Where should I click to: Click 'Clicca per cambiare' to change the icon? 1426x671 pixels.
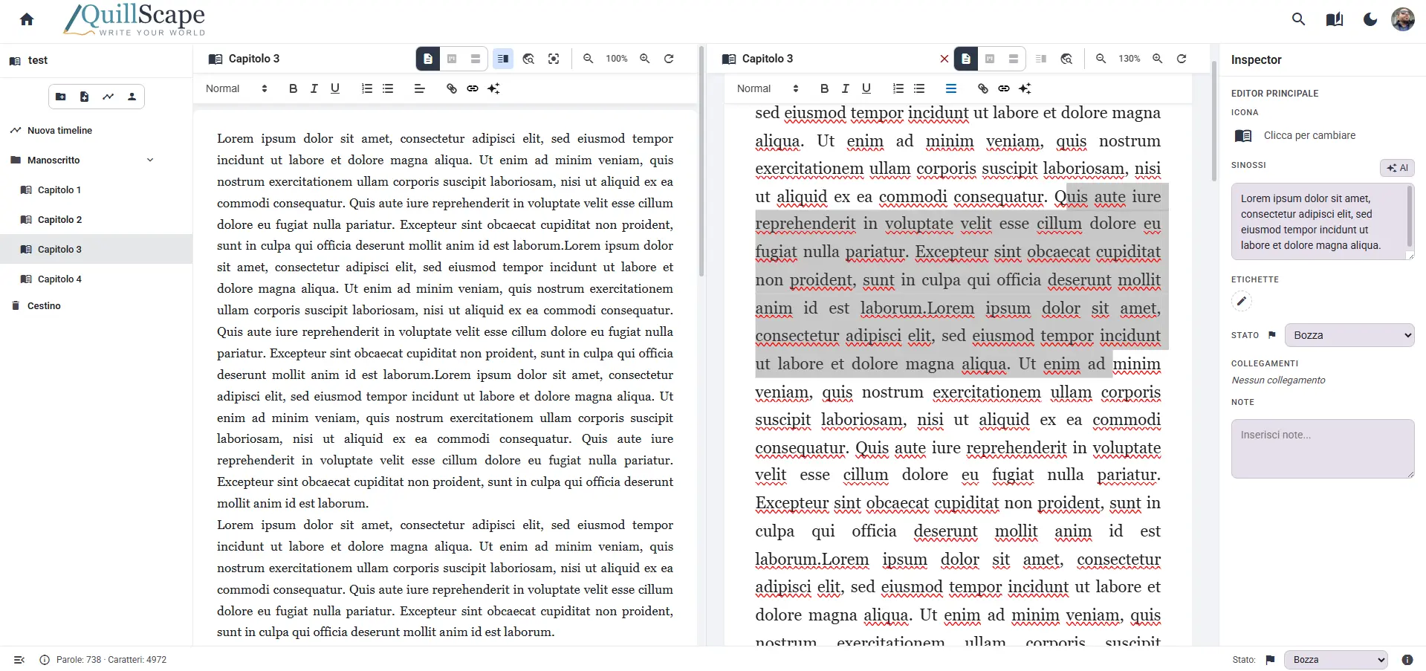(x=1309, y=135)
